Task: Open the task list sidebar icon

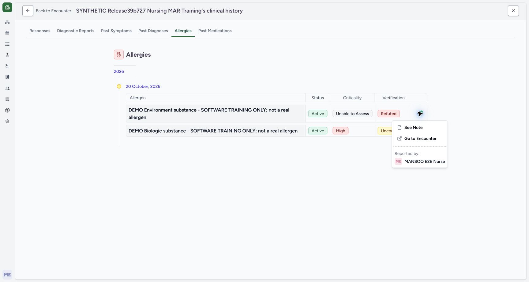Action: tap(7, 44)
